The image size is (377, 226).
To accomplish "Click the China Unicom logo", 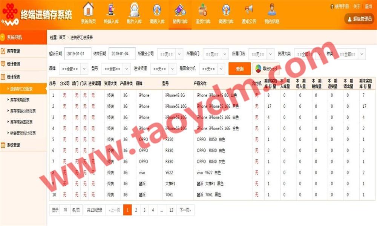I will click(10, 14).
